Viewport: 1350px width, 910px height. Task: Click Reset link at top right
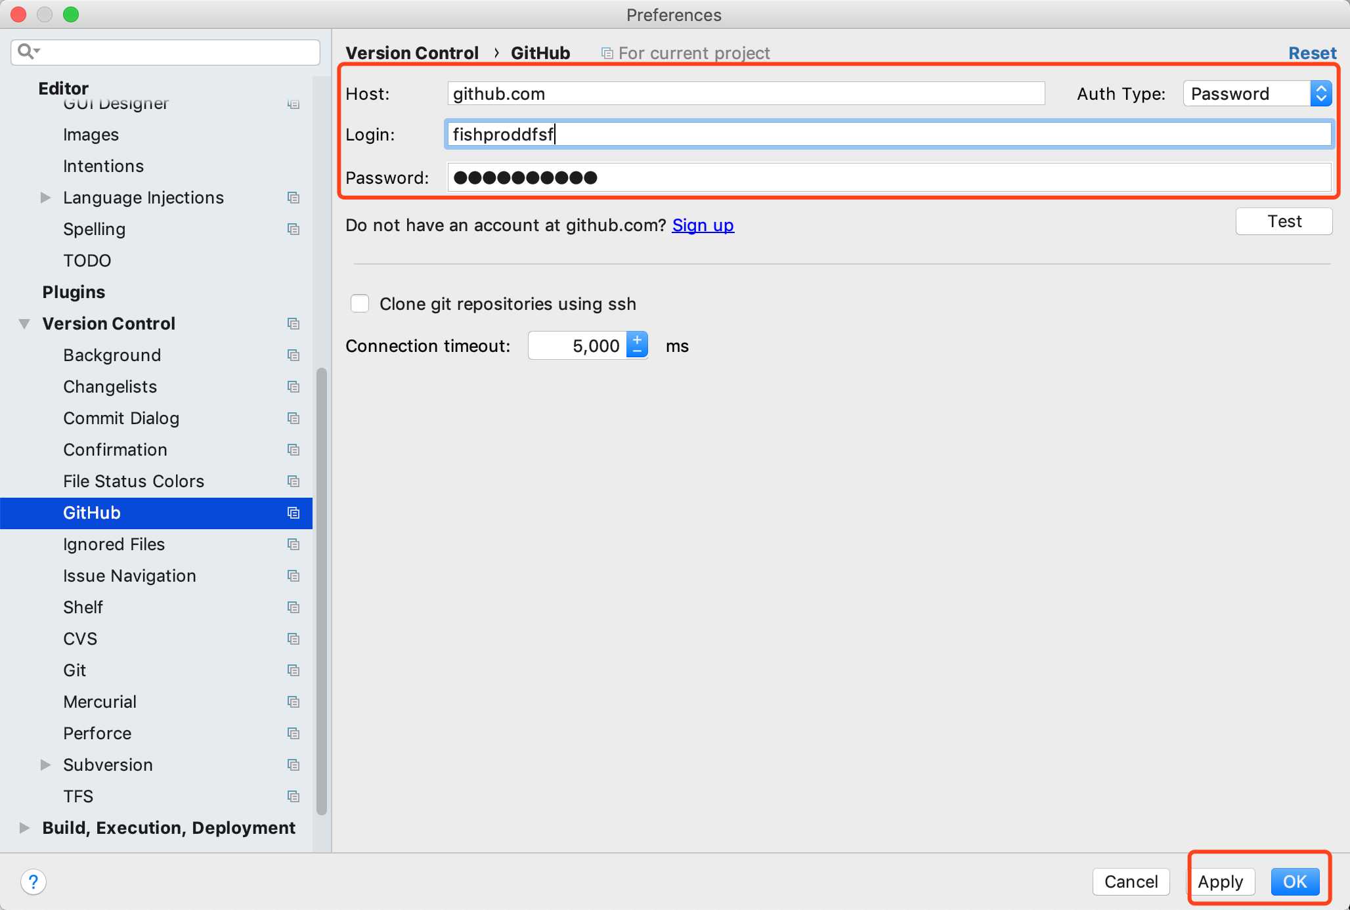(x=1312, y=53)
